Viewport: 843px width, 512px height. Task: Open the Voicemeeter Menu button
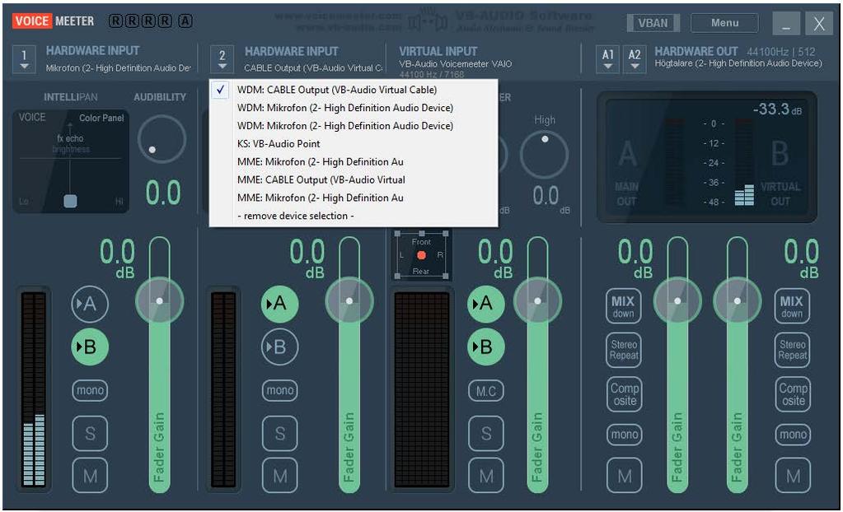point(724,23)
